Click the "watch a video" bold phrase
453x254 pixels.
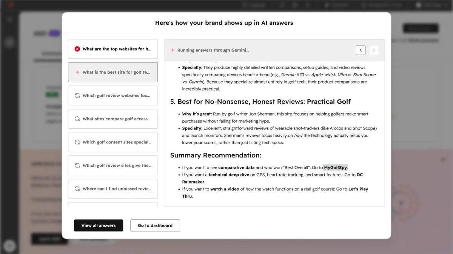tap(225, 189)
